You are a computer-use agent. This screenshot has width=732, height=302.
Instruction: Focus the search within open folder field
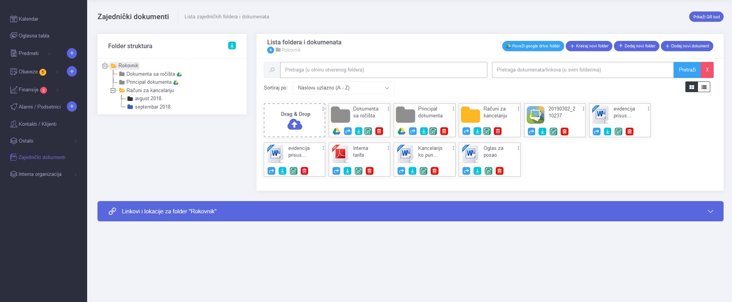pyautogui.click(x=383, y=70)
